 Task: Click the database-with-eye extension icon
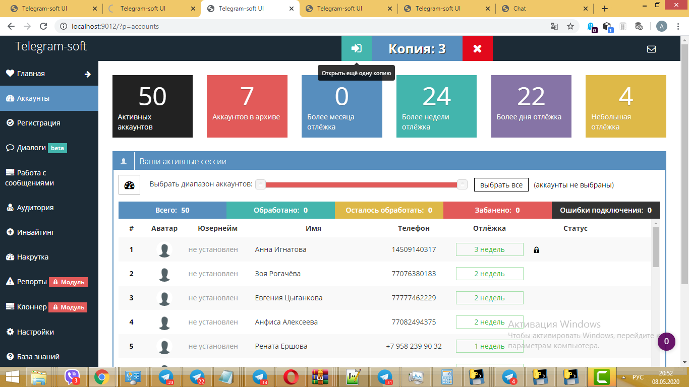click(639, 26)
